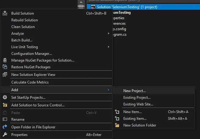Select Rebuild Solution menu entry
Image resolution: width=200 pixels, height=139 pixels.
(24, 20)
